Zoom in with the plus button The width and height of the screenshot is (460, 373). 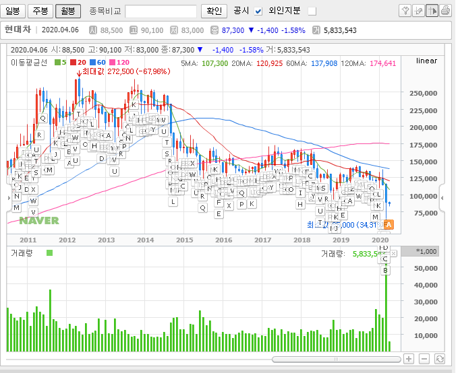409,359
